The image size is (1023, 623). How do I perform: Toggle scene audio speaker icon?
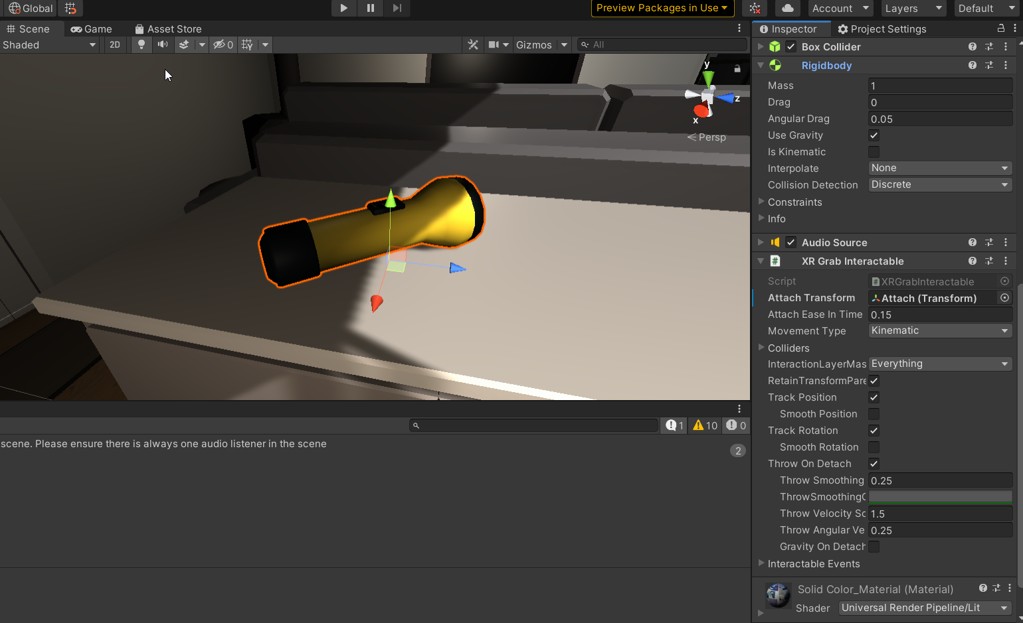coord(162,44)
